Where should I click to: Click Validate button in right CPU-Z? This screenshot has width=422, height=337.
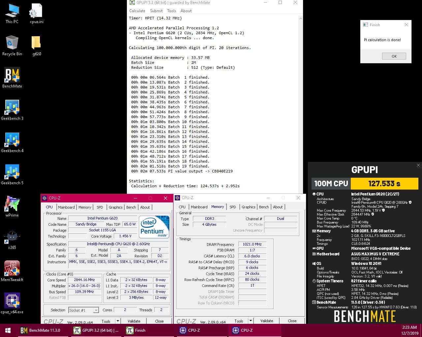tap(267, 321)
